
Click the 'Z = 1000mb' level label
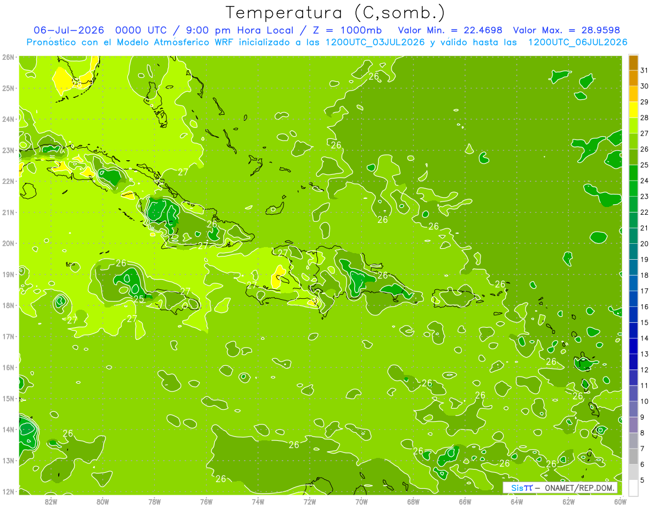tap(349, 30)
